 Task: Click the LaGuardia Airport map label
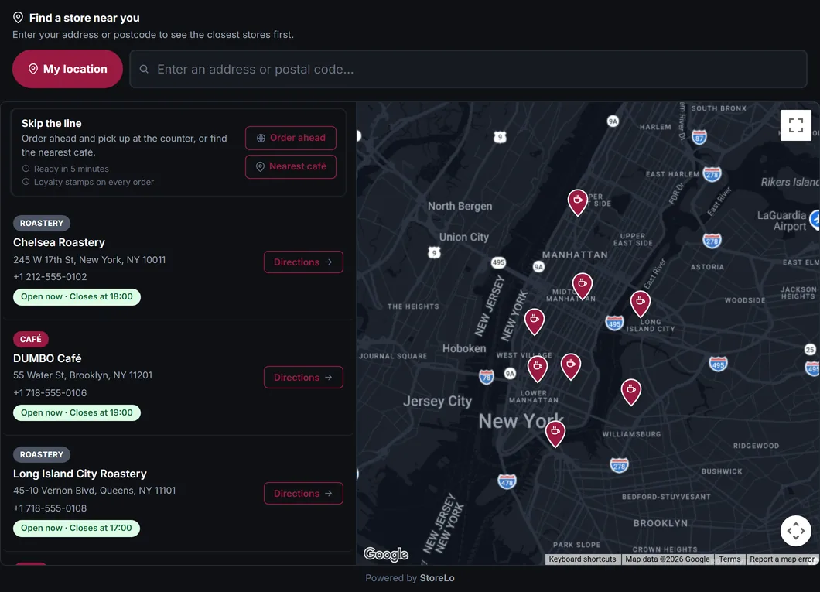[782, 221]
